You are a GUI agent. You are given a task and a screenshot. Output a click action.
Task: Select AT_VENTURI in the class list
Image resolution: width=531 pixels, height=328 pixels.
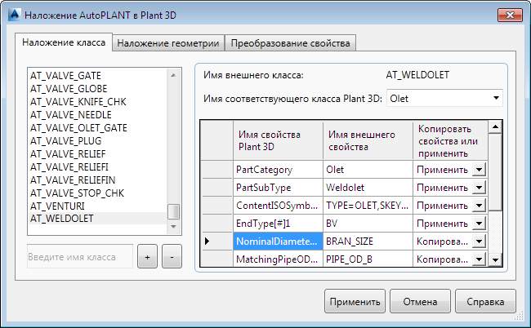(97, 206)
